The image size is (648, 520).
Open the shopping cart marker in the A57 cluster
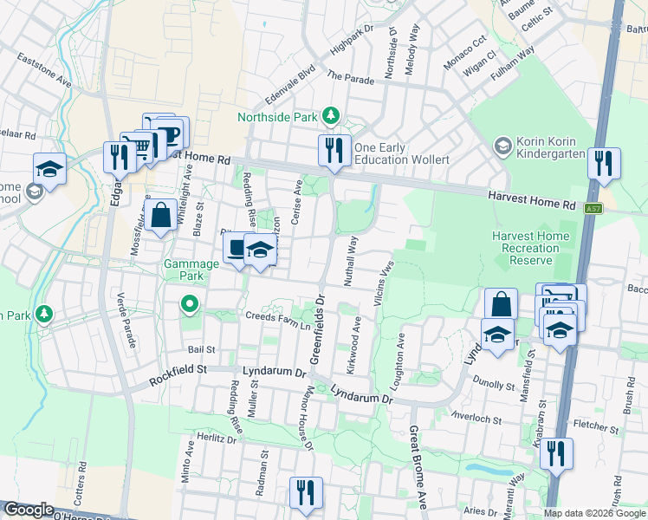pos(559,291)
